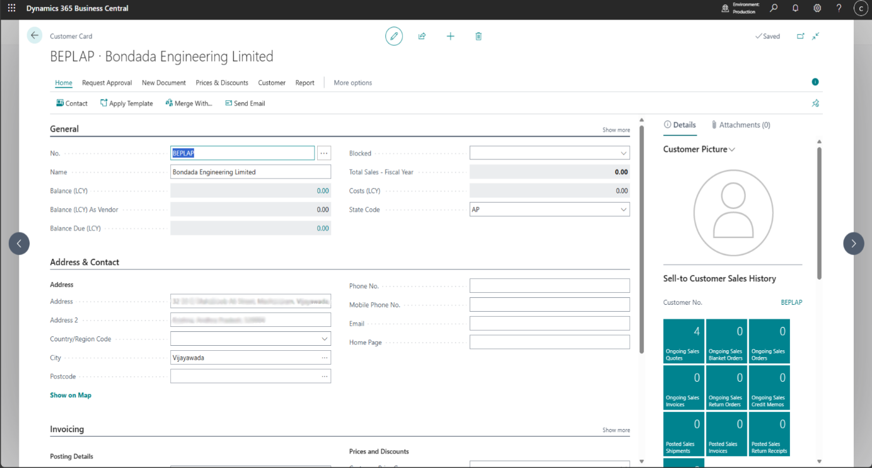Open the New Document menu
Screen dimensions: 872x468
[x=164, y=83]
